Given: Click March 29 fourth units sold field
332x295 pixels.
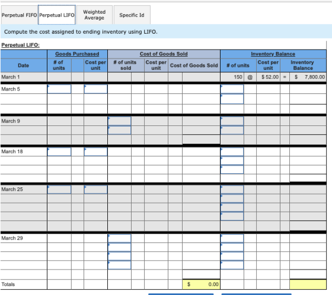Looking at the screenshot, I should click(119, 265).
